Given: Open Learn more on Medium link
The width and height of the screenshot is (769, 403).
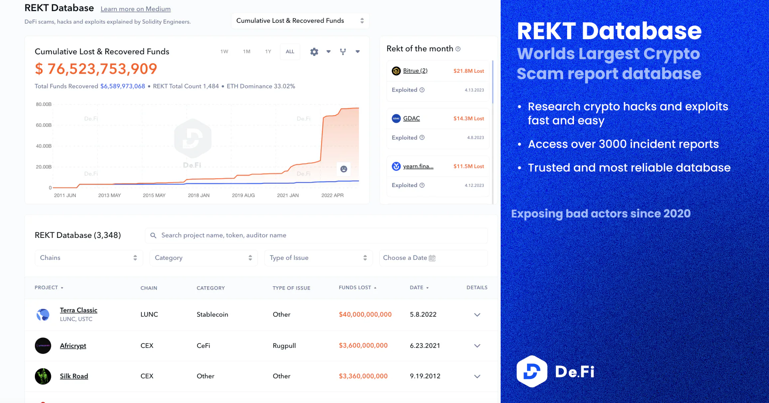Looking at the screenshot, I should (136, 9).
